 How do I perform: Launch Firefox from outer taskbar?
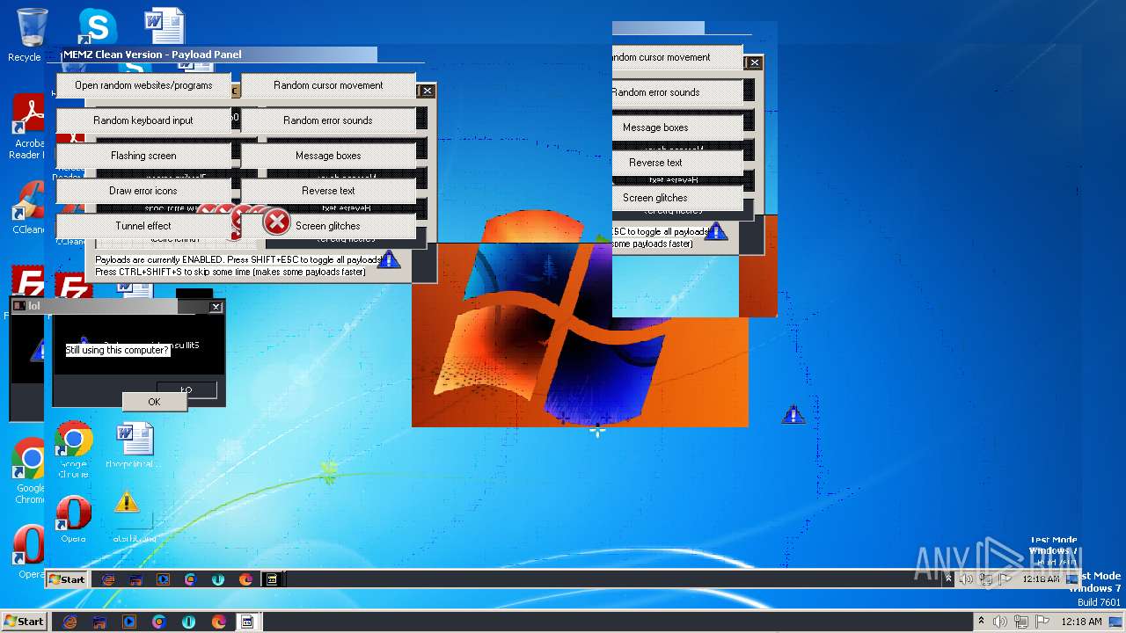tap(219, 622)
